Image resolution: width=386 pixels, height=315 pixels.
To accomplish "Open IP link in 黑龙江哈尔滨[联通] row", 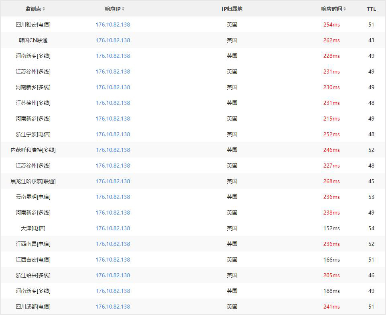I will click(x=113, y=181).
